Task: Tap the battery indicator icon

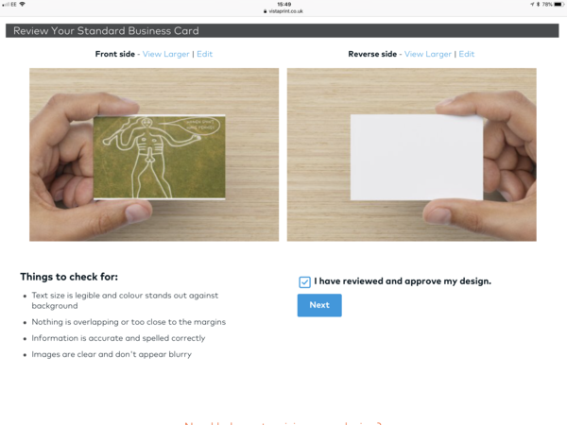Action: (558, 5)
